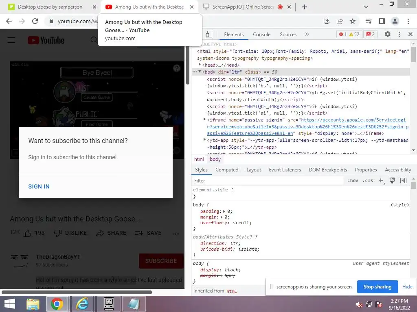Click the DevTools errors and warnings counter

coord(349,34)
